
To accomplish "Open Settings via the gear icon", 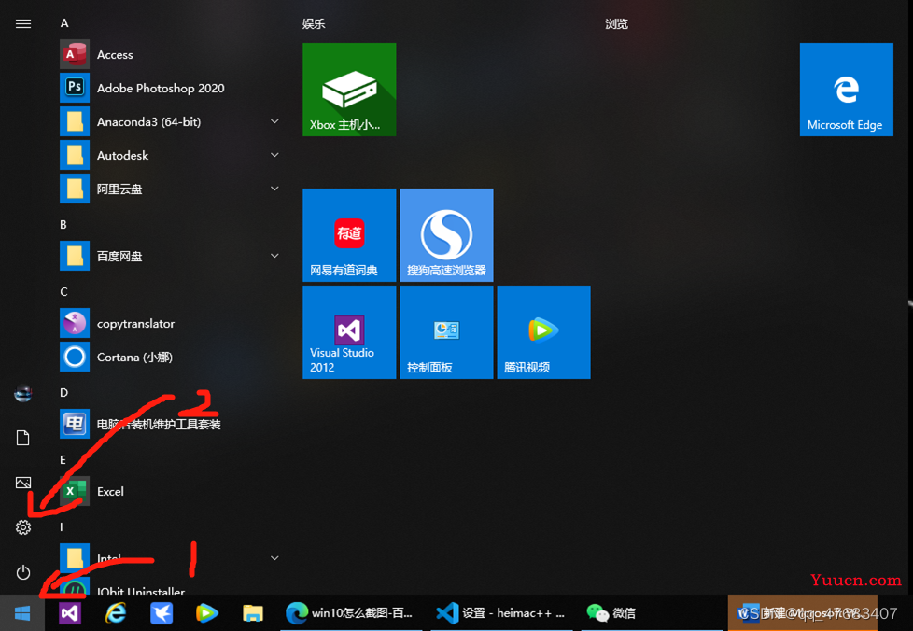I will [x=22, y=527].
